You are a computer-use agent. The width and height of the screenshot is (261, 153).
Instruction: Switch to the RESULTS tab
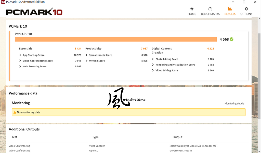(230, 11)
